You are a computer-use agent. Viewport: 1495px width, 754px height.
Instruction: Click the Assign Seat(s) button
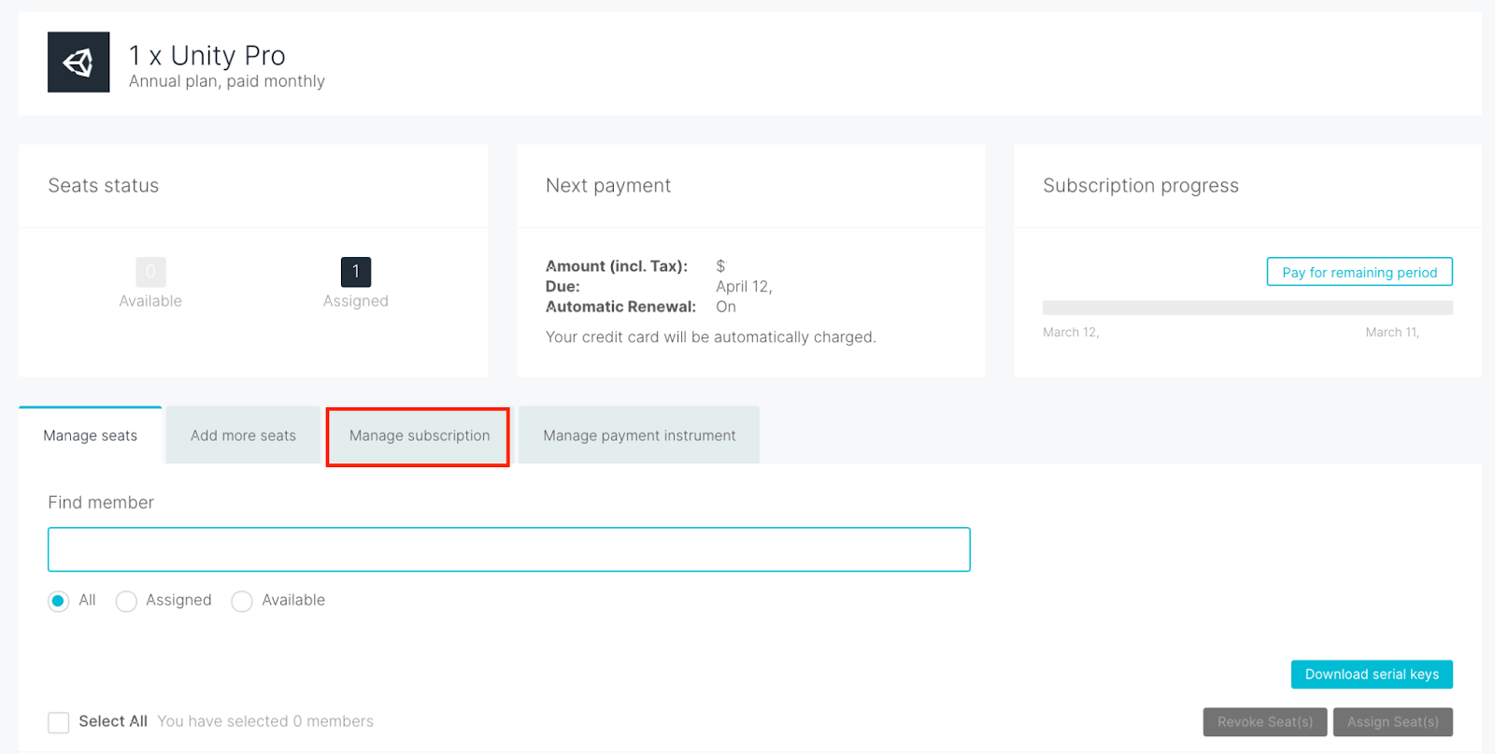1393,722
